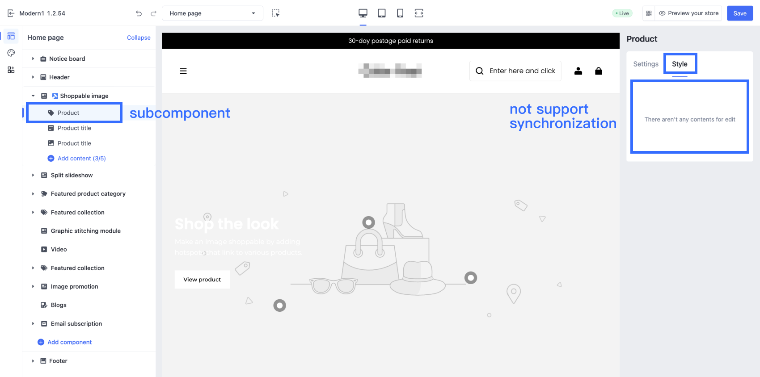Collapse the Shoppable image section arrow
Screen dimensions: 760x377
click(33, 96)
